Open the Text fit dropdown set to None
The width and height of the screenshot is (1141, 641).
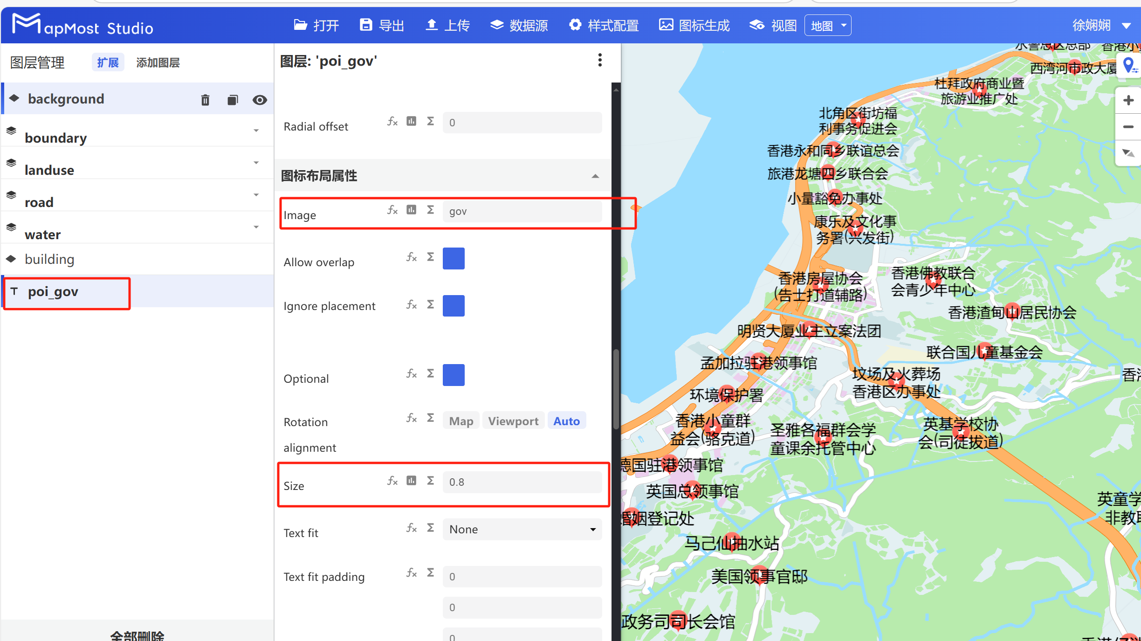point(522,529)
